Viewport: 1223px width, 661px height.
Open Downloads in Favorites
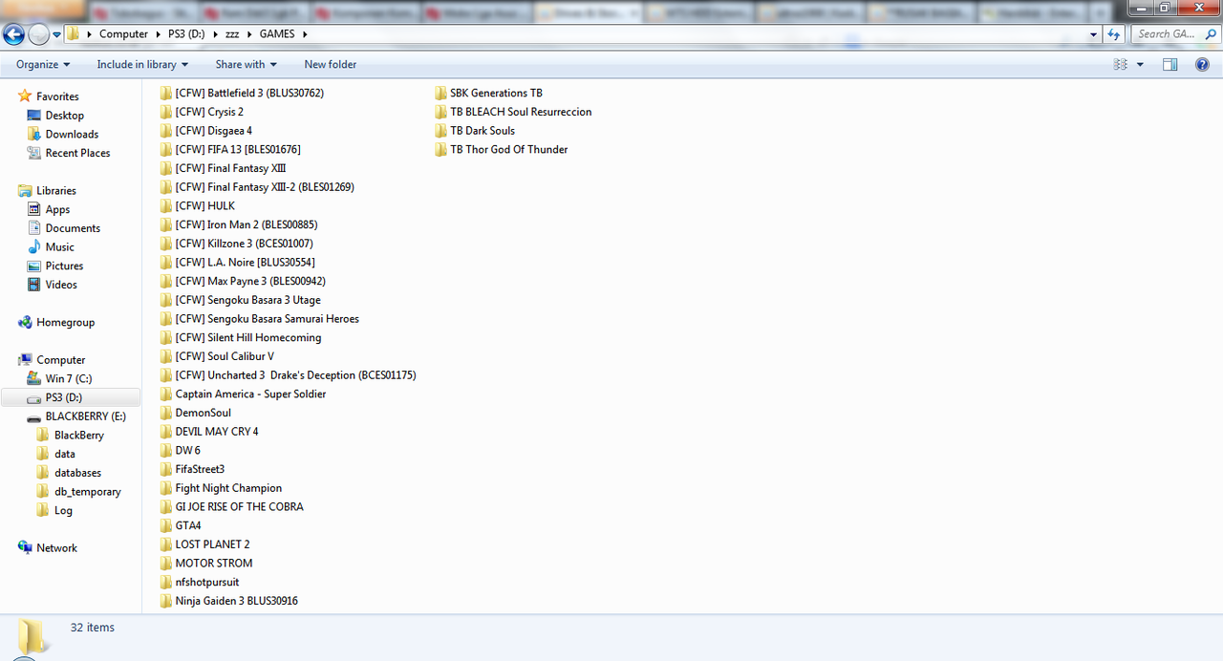(x=72, y=135)
